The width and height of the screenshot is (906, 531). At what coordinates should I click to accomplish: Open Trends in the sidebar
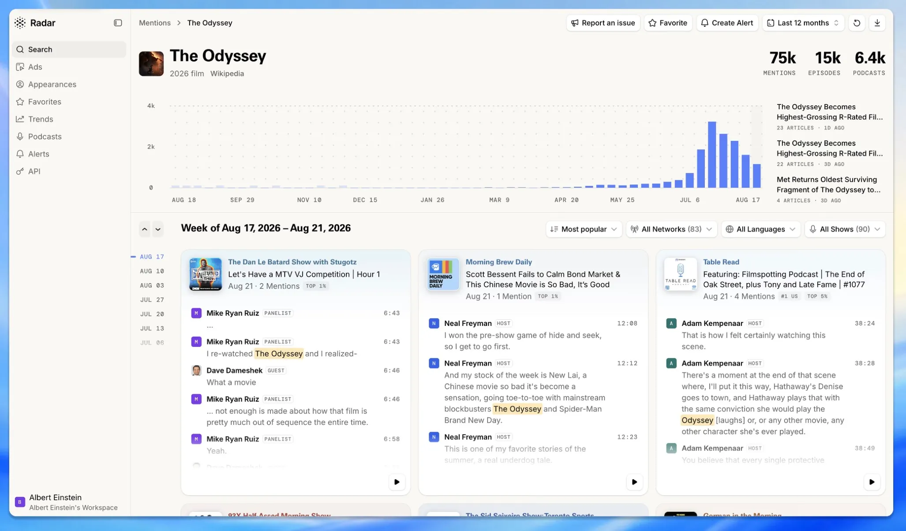pos(69,119)
